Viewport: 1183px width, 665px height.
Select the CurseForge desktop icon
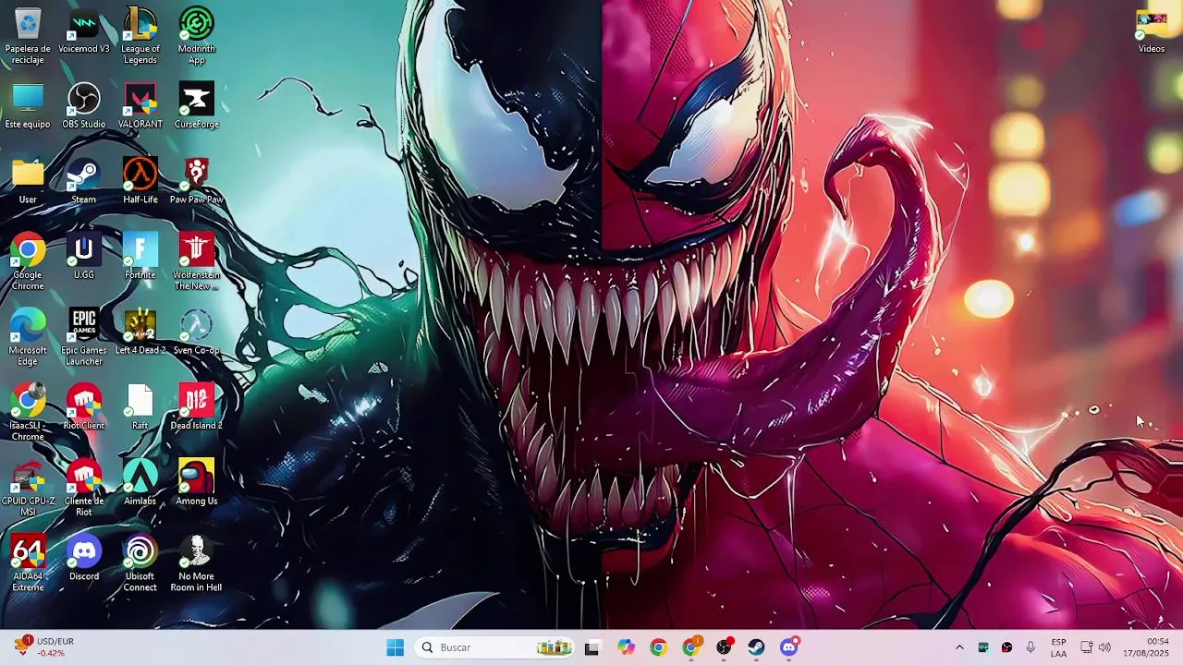pyautogui.click(x=197, y=105)
